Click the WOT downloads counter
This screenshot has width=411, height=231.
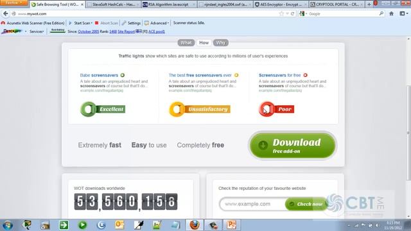tap(126, 201)
